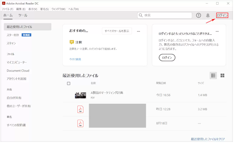Click the PDF icon of yesterday's file
This screenshot has width=234, height=143.
pyautogui.click(x=81, y=109)
